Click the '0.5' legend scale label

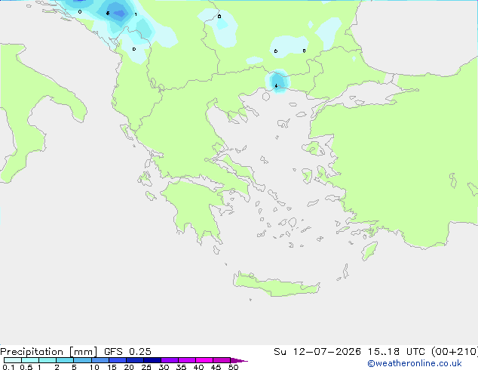tap(26, 367)
